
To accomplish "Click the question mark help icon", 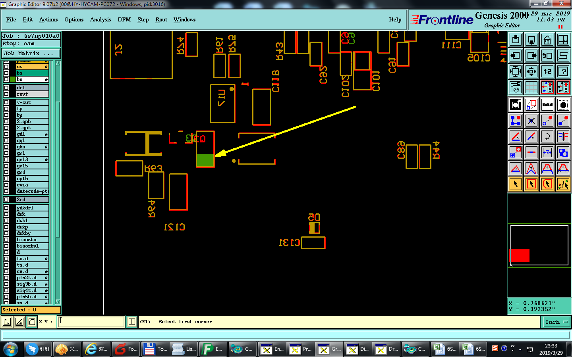I will [563, 71].
